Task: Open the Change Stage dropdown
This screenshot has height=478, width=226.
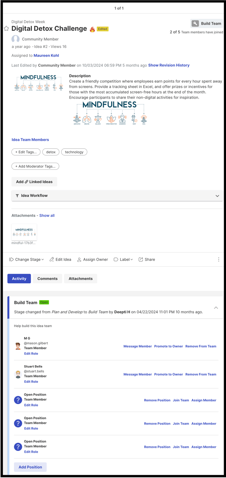Action: pos(27,260)
